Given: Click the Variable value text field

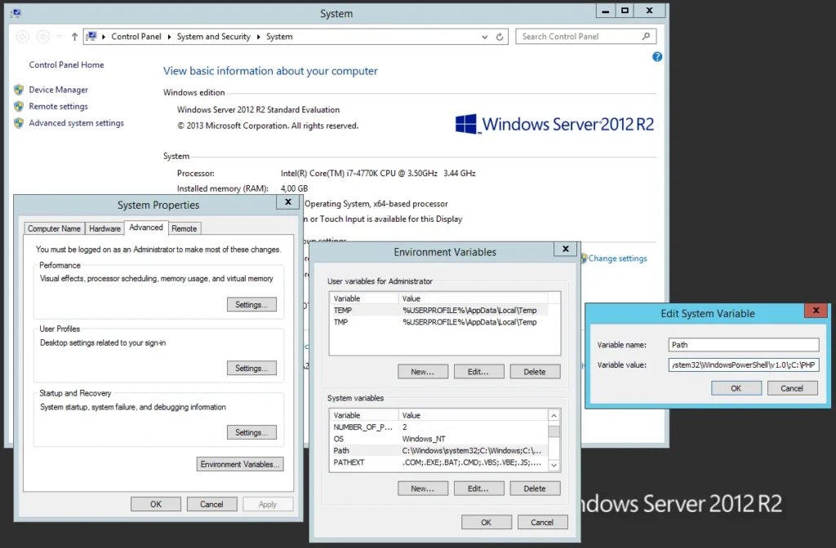Looking at the screenshot, I should click(x=743, y=365).
